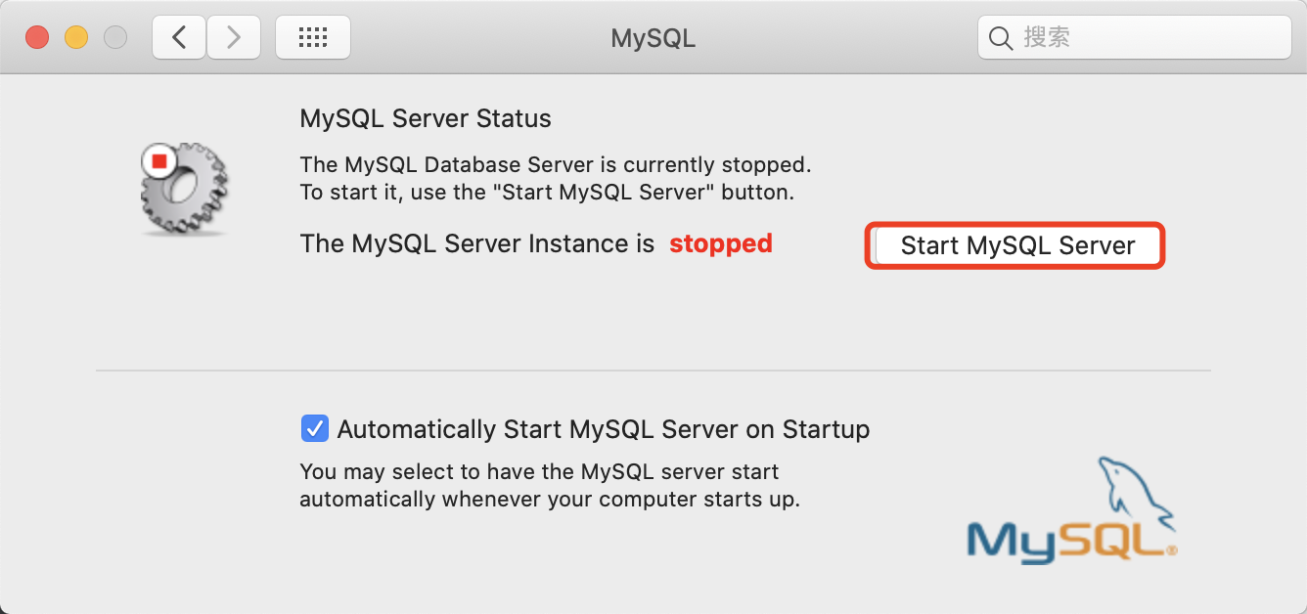The image size is (1307, 614).
Task: Open the Show All preferences grid icon
Action: click(313, 36)
